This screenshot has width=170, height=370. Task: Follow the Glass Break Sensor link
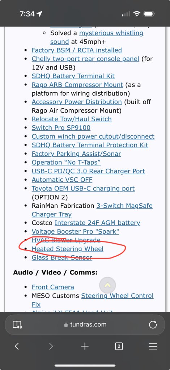coord(62,257)
